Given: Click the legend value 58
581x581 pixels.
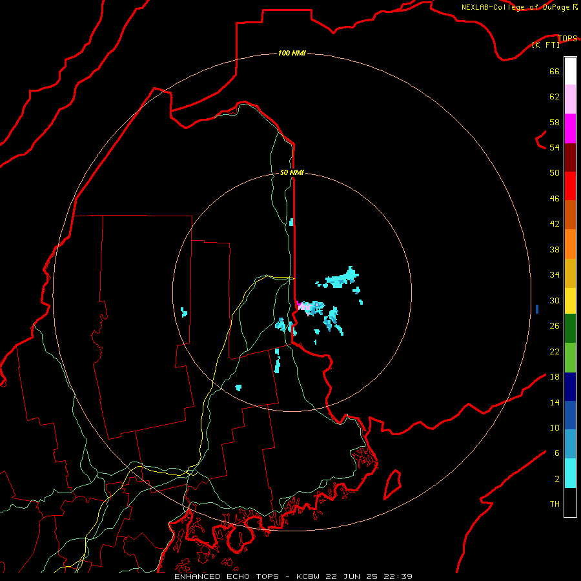Looking at the screenshot, I should pos(555,122).
